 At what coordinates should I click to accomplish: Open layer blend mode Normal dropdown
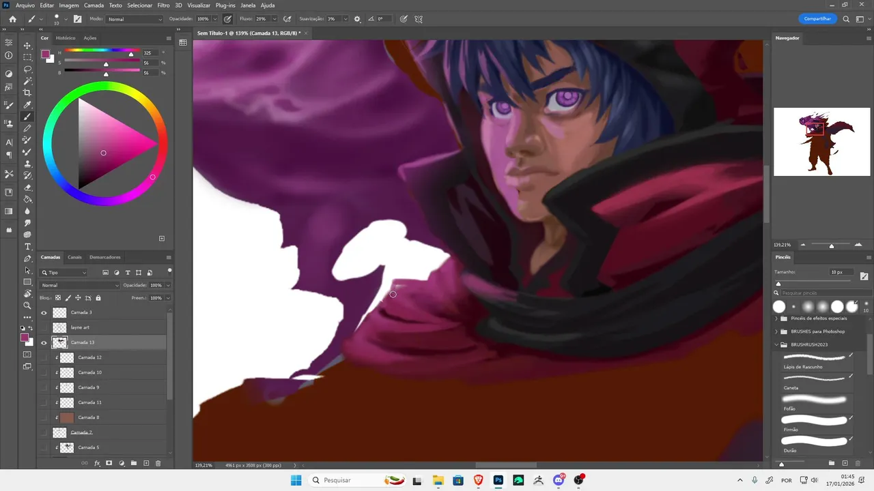79,285
